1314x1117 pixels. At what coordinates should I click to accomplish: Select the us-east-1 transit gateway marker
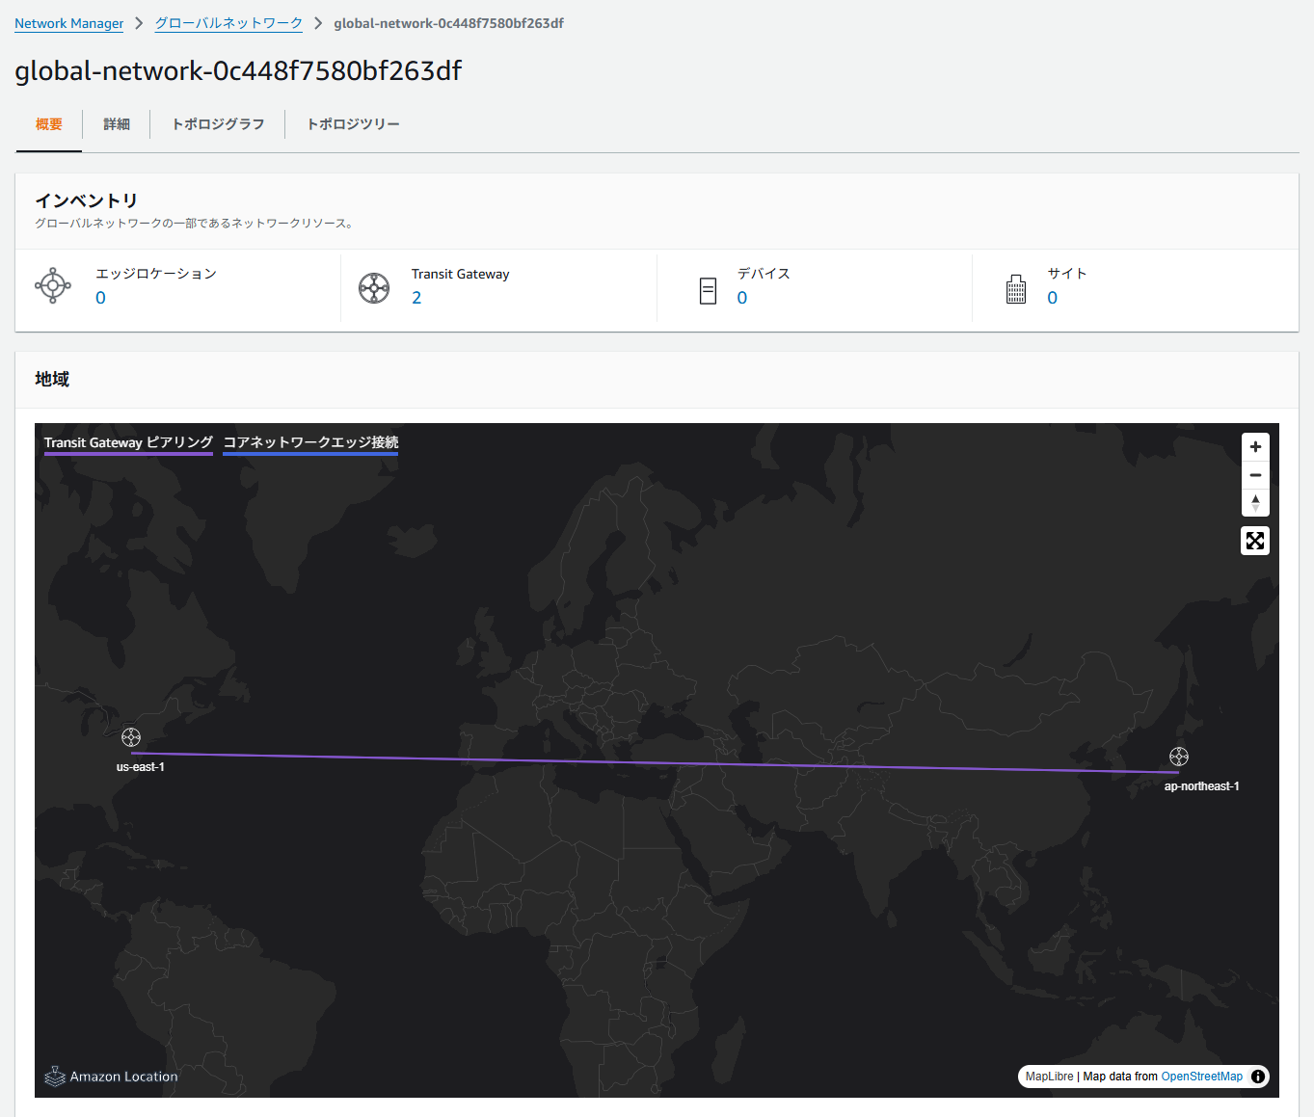point(131,738)
